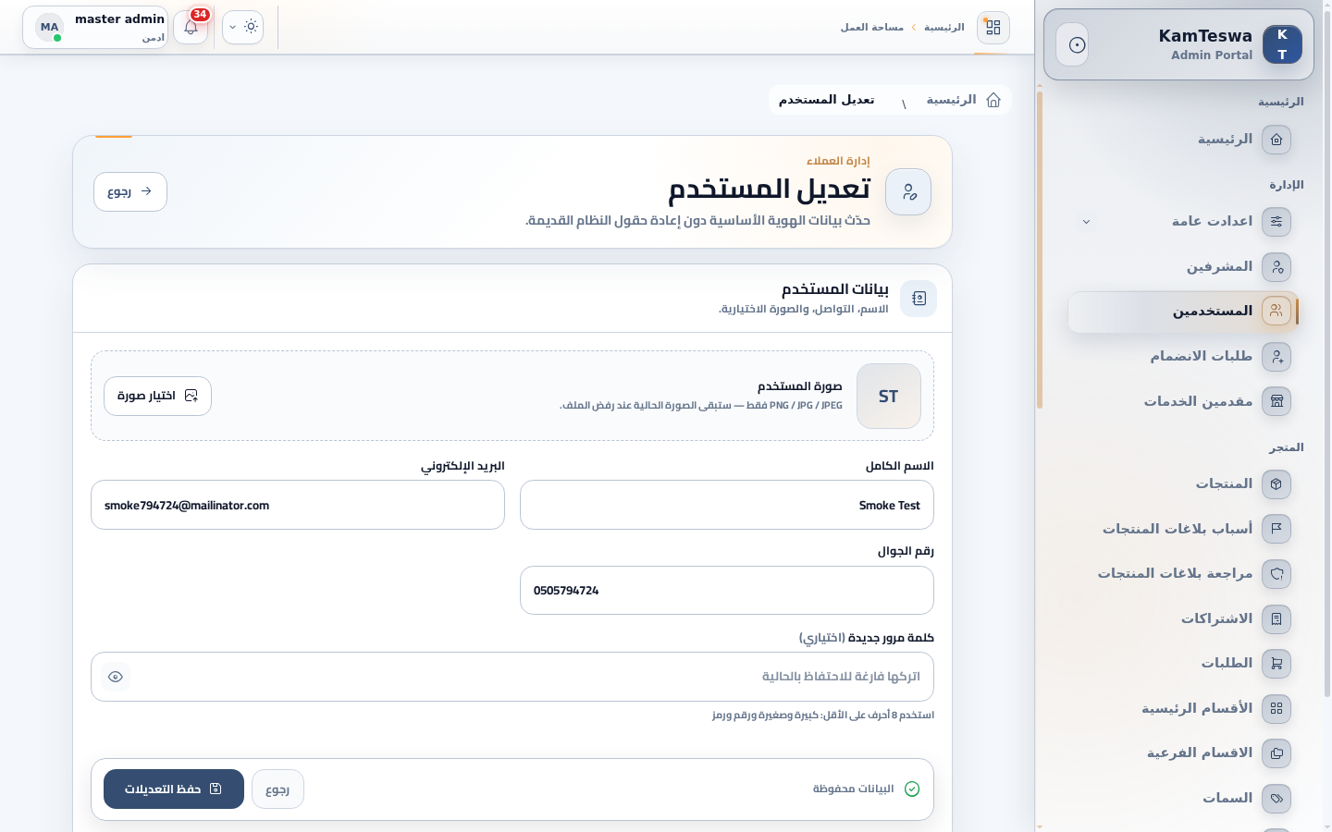Click the الاسم الكامل input field
This screenshot has height=832, width=1332.
tap(727, 505)
